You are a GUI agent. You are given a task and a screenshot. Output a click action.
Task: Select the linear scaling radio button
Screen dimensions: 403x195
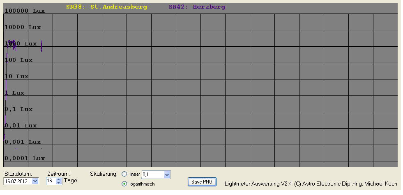coord(124,174)
